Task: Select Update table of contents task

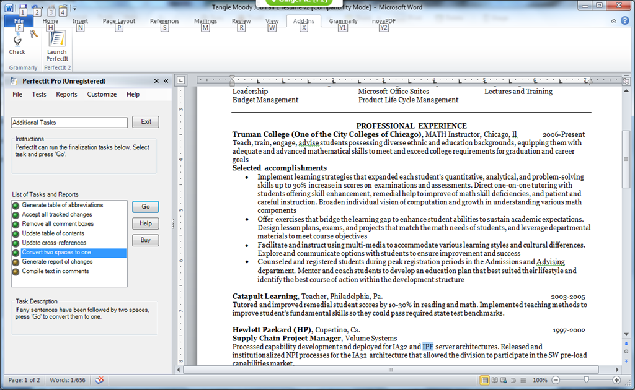Action: (x=53, y=233)
